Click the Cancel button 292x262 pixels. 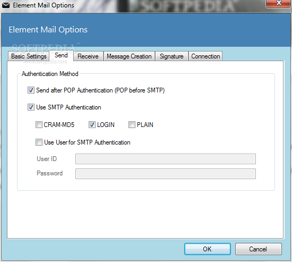pyautogui.click(x=259, y=249)
